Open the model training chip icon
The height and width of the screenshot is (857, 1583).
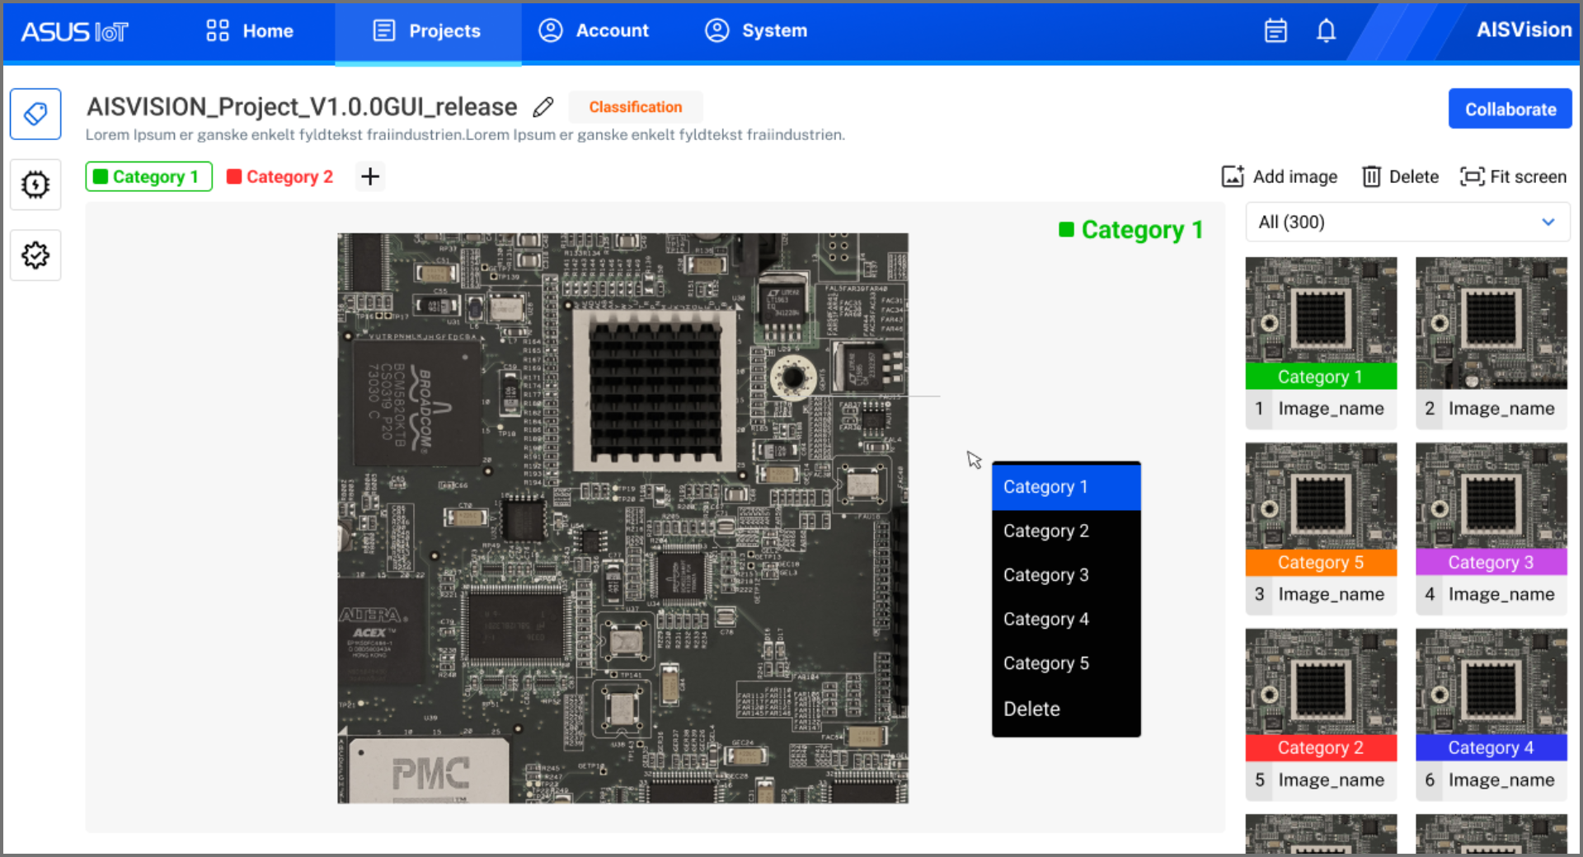(x=35, y=184)
